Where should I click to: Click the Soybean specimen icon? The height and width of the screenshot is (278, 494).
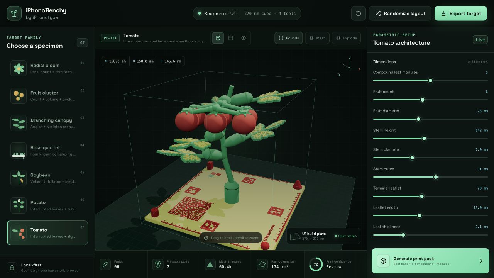pyautogui.click(x=19, y=178)
